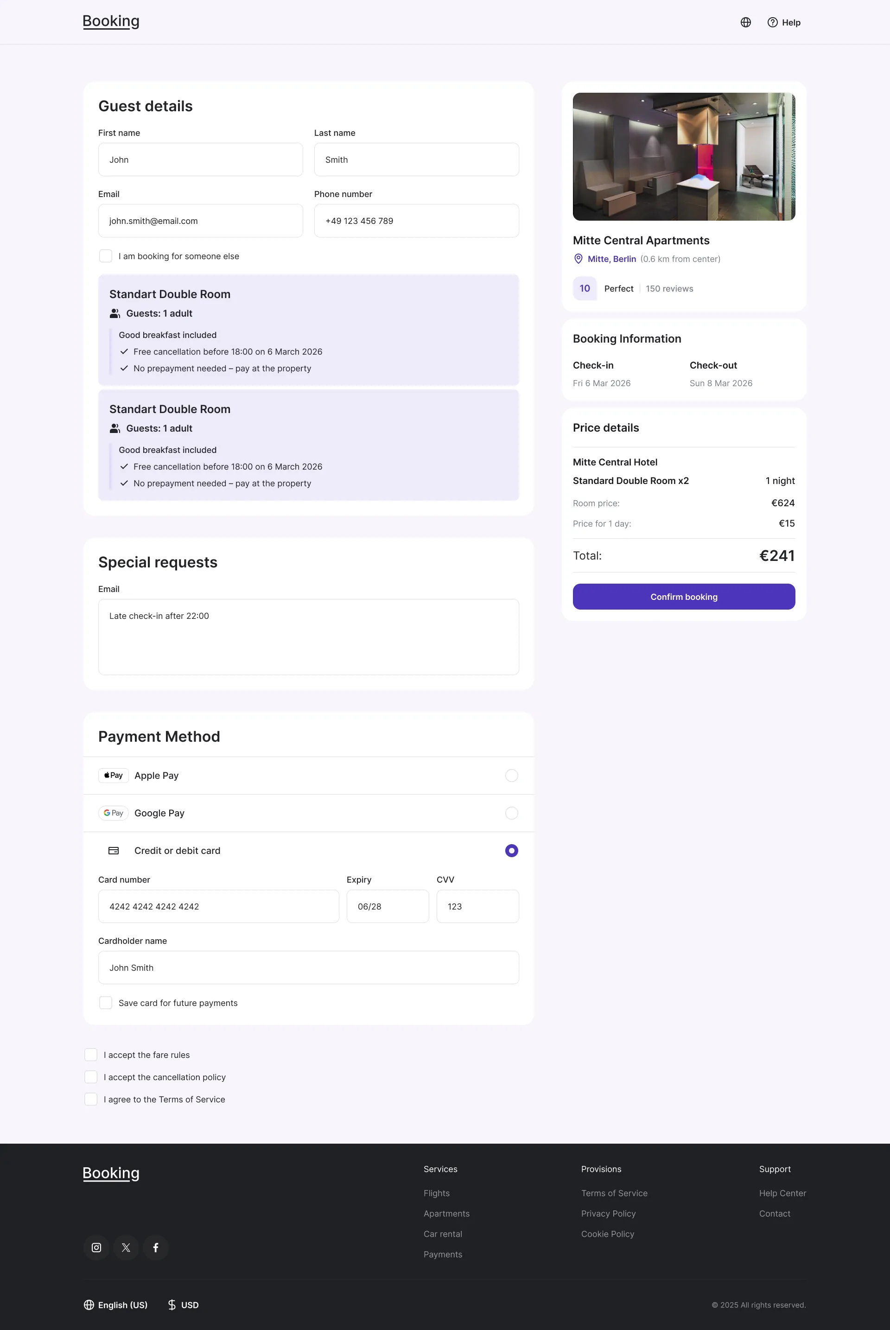Accept the cancellation policy checkbox

pyautogui.click(x=91, y=1077)
